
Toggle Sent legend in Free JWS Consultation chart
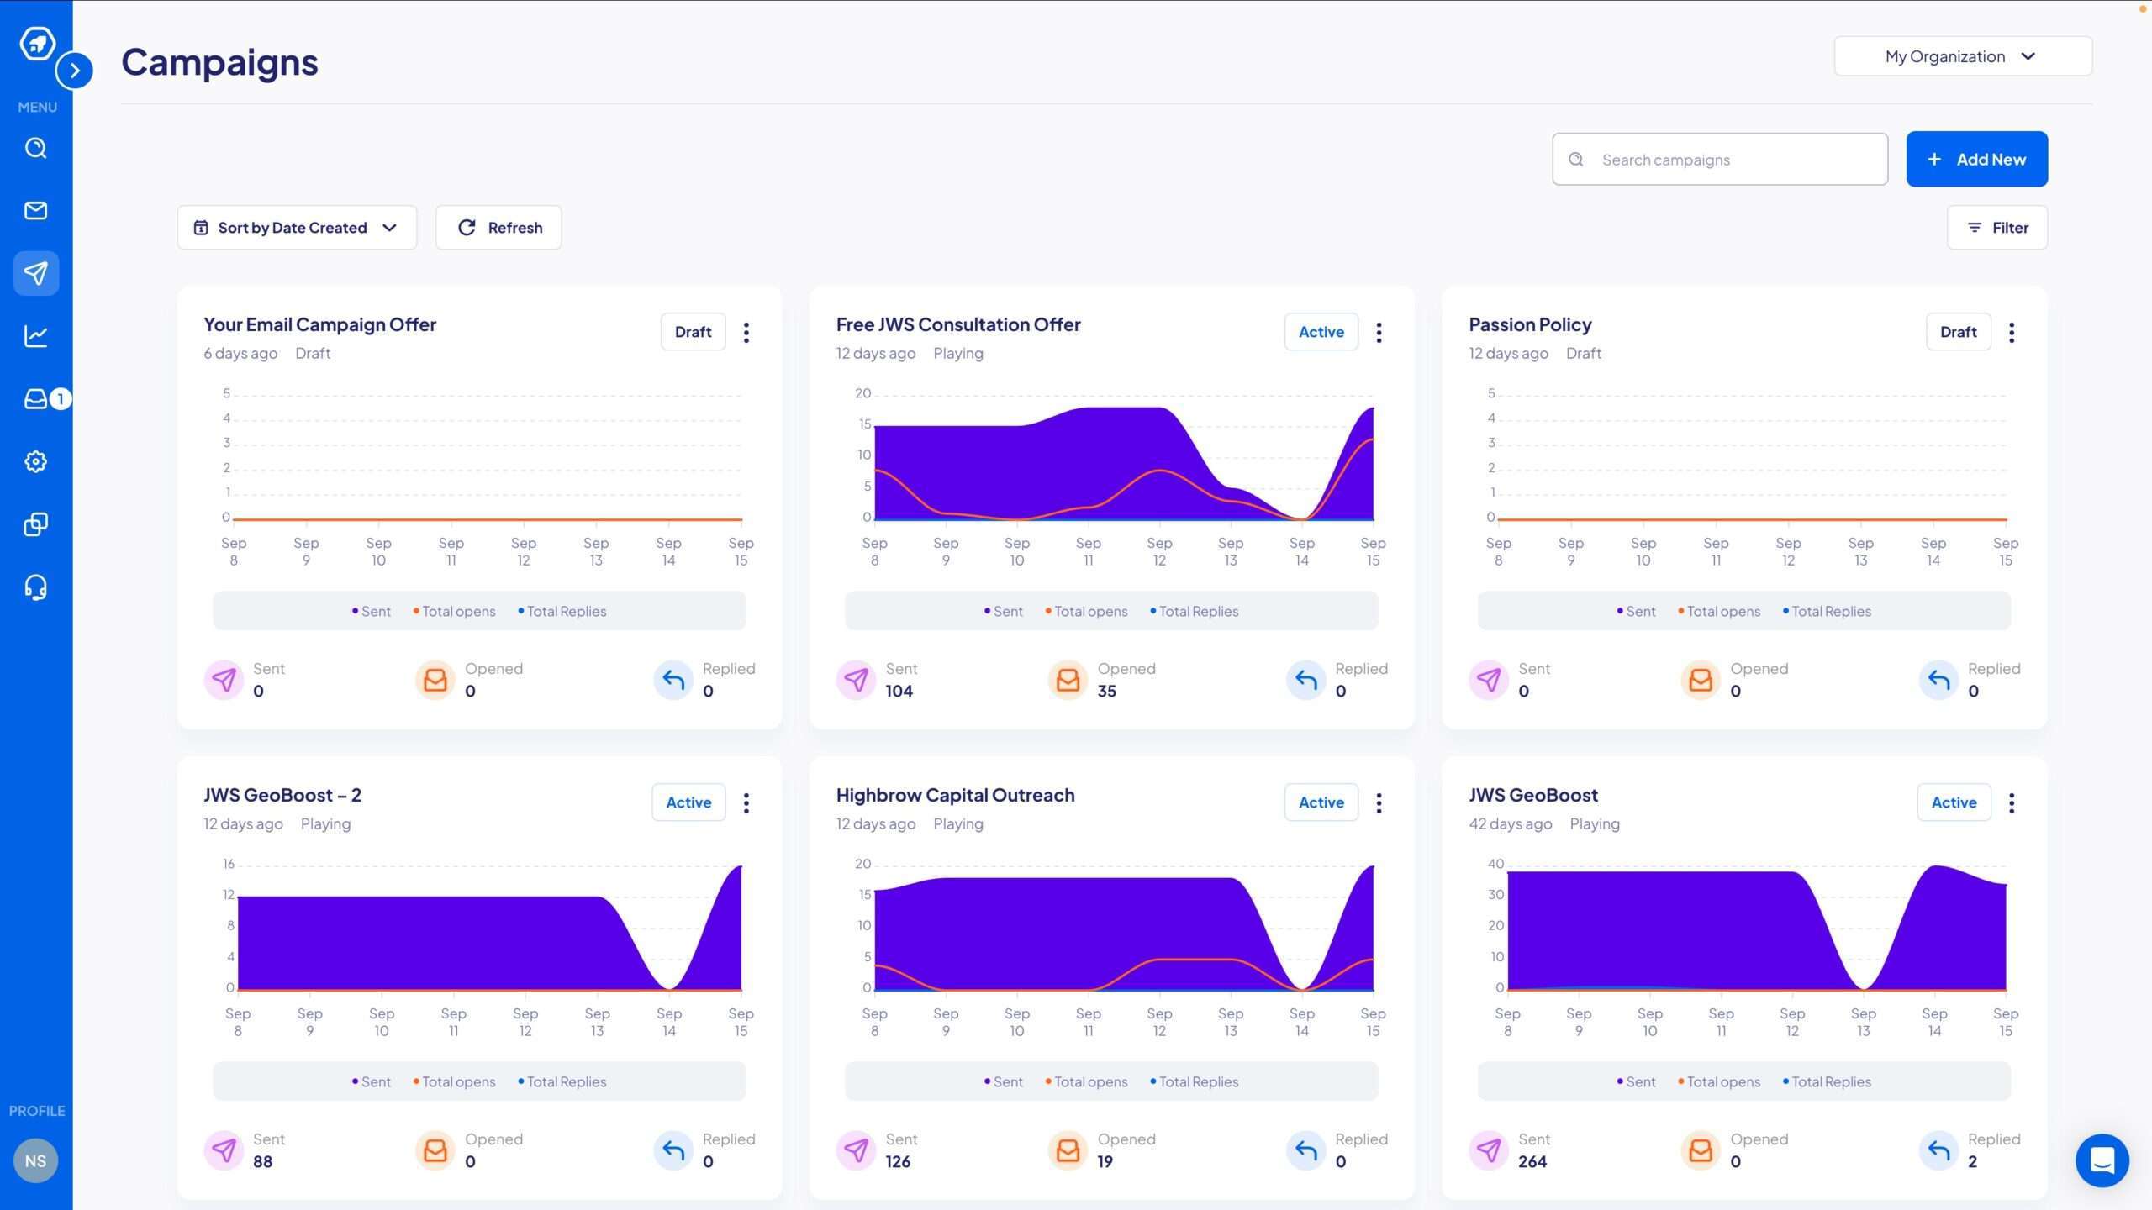tap(1003, 611)
